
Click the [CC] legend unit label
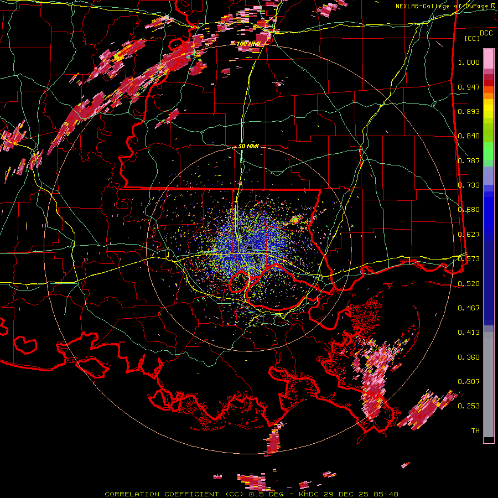coord(473,38)
